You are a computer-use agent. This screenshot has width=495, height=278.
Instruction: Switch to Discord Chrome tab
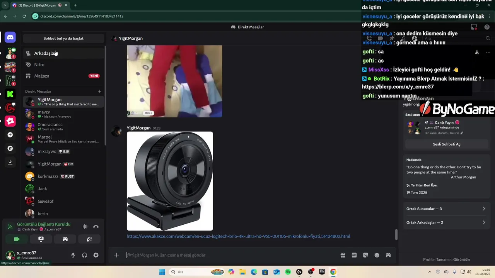39,5
